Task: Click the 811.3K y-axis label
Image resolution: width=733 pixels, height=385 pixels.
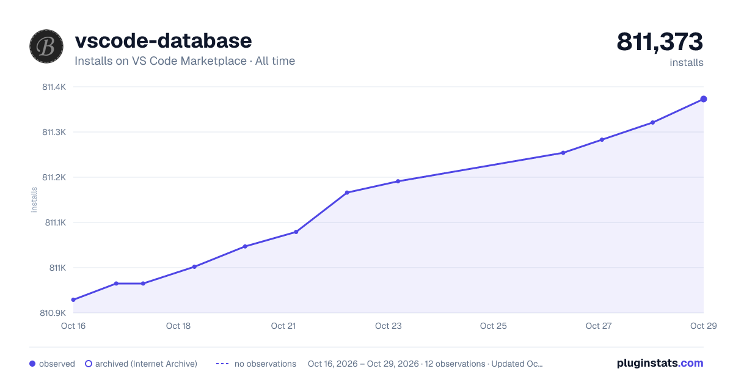Action: 54,132
